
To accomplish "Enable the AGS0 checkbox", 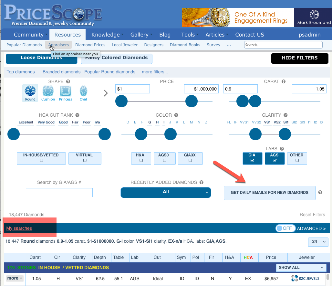I will [164, 160].
